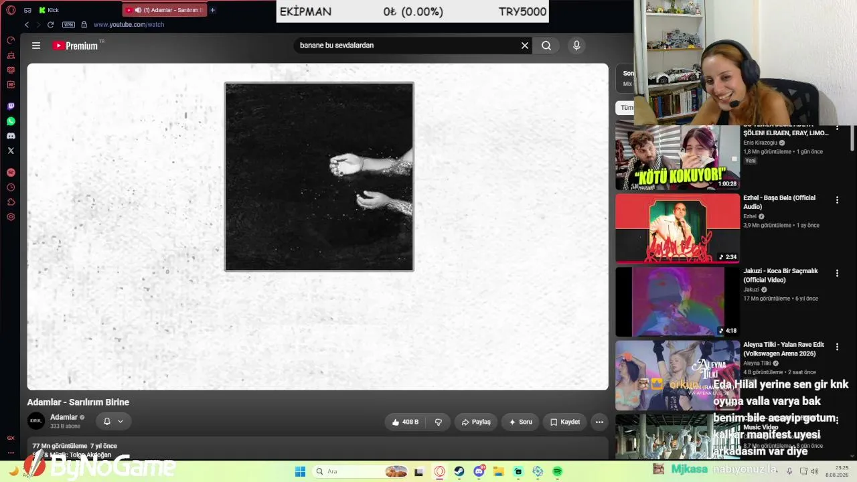Switch to the Kick tab
This screenshot has height=482, width=857.
pyautogui.click(x=49, y=10)
